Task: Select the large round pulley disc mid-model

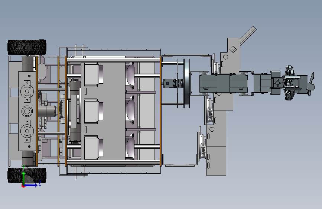Action: pyautogui.click(x=187, y=83)
